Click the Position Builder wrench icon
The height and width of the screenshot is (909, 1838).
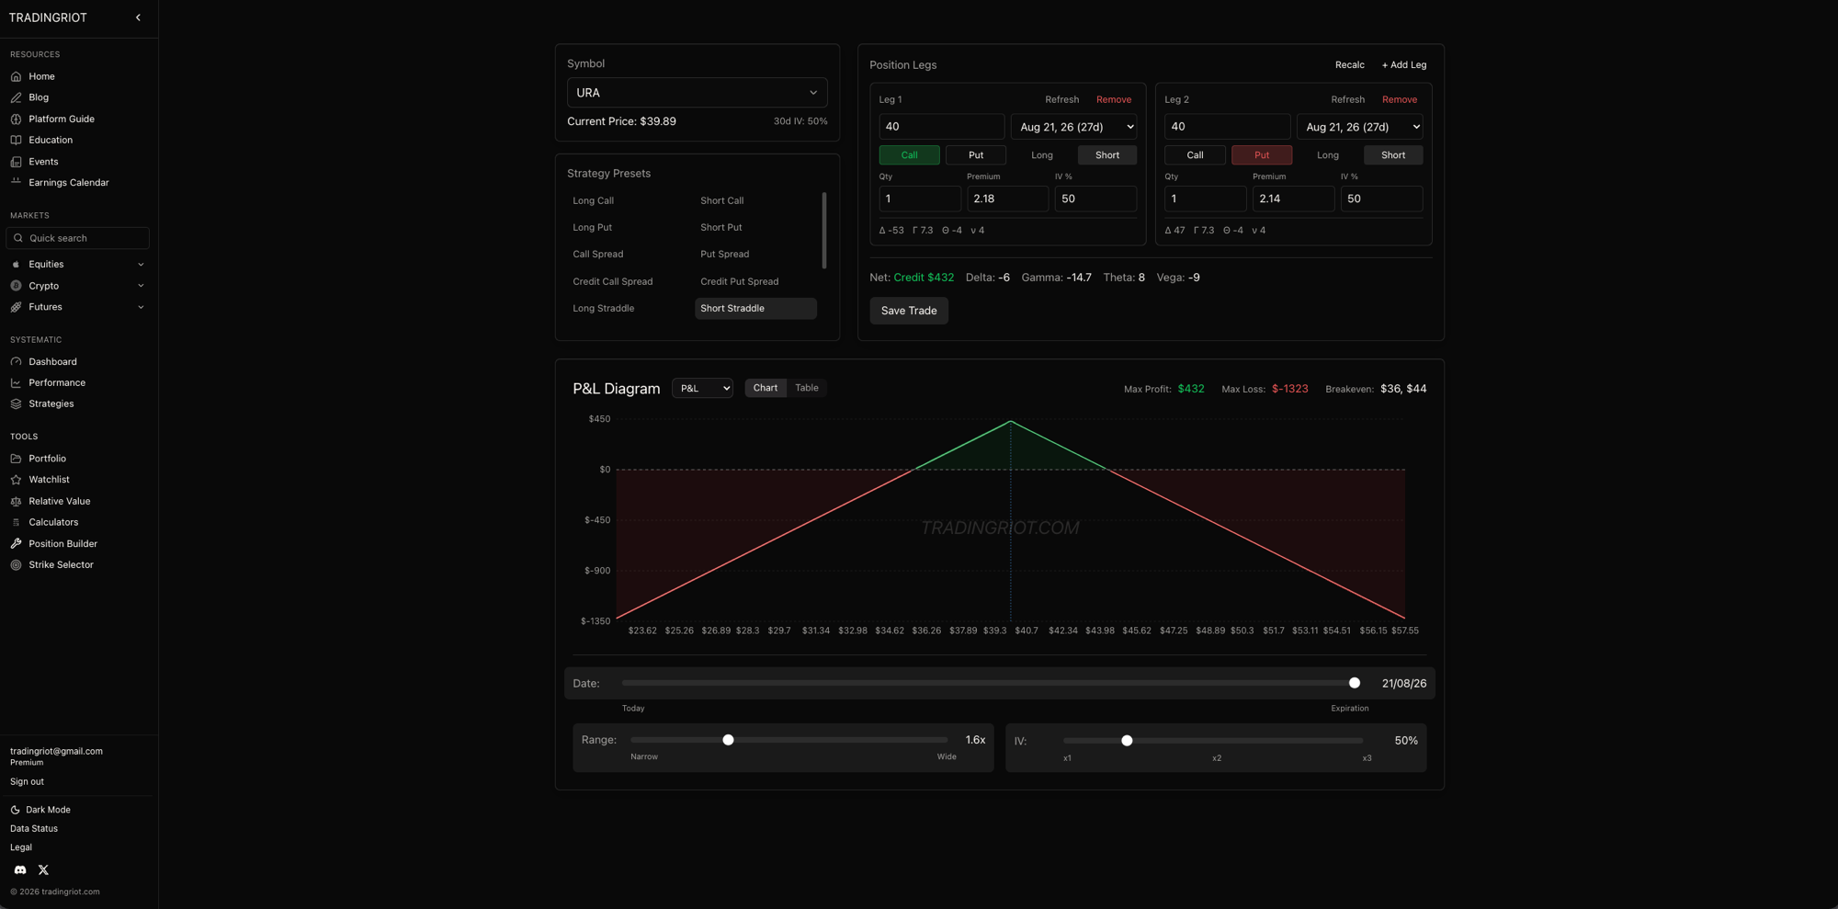(16, 543)
